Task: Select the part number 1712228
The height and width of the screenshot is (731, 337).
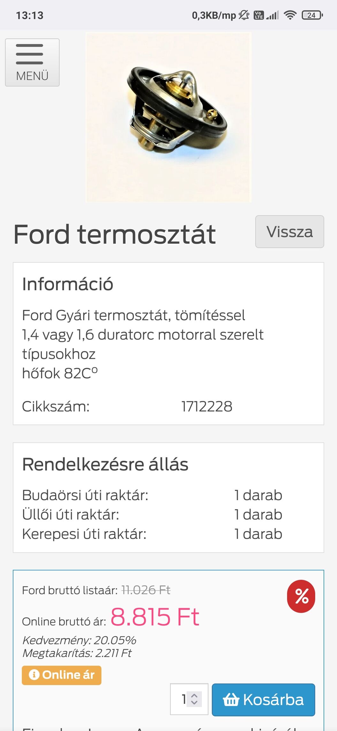Action: (x=207, y=406)
